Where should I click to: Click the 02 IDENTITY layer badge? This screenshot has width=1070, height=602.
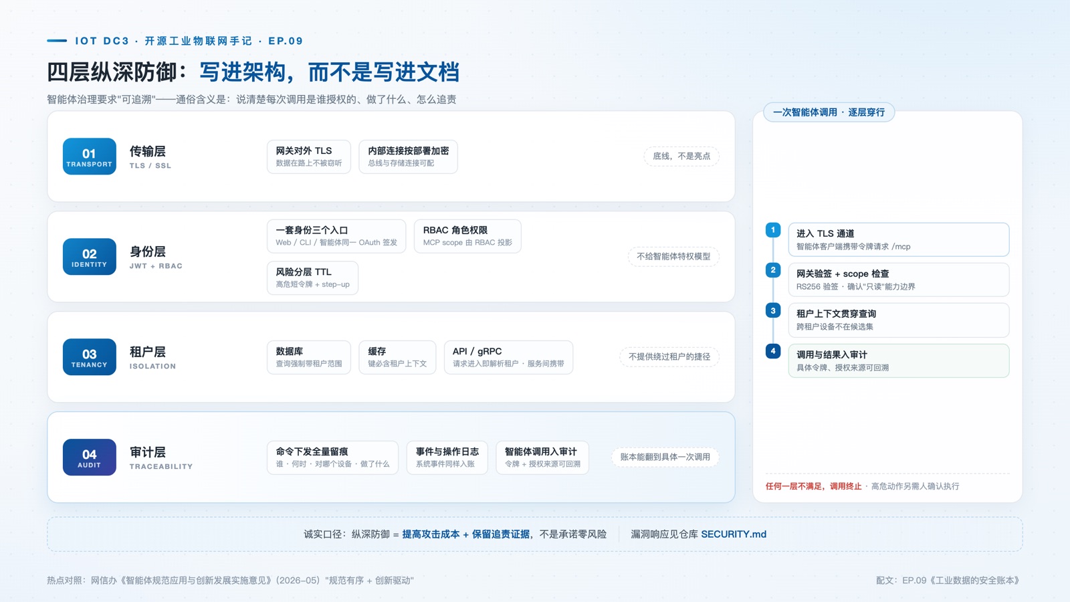click(x=90, y=257)
